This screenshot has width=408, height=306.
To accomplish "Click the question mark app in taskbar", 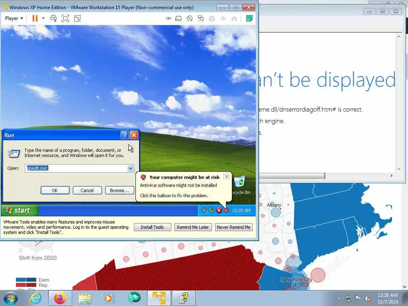I will click(x=183, y=298).
